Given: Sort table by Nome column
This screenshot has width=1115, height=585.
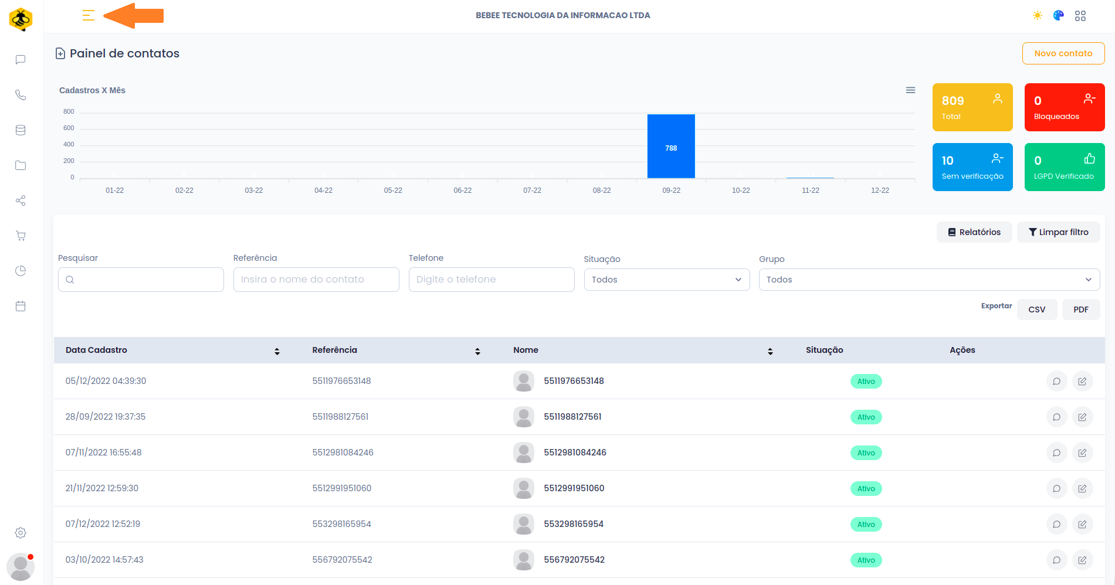Looking at the screenshot, I should click(770, 351).
